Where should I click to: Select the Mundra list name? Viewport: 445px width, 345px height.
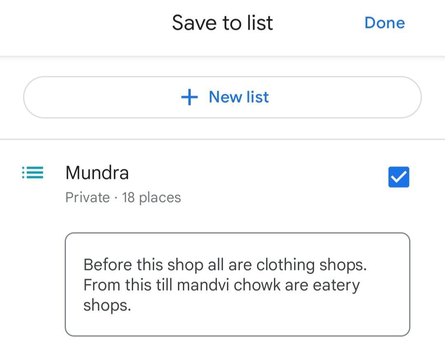coord(97,172)
